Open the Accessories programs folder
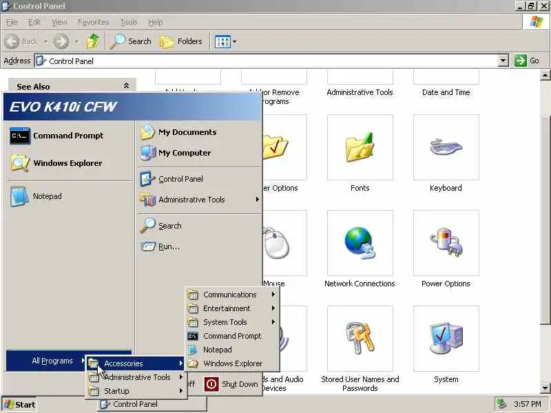 [136, 363]
